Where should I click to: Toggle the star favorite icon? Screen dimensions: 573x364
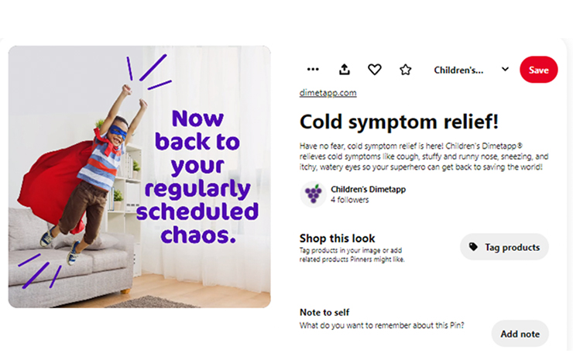[405, 70]
